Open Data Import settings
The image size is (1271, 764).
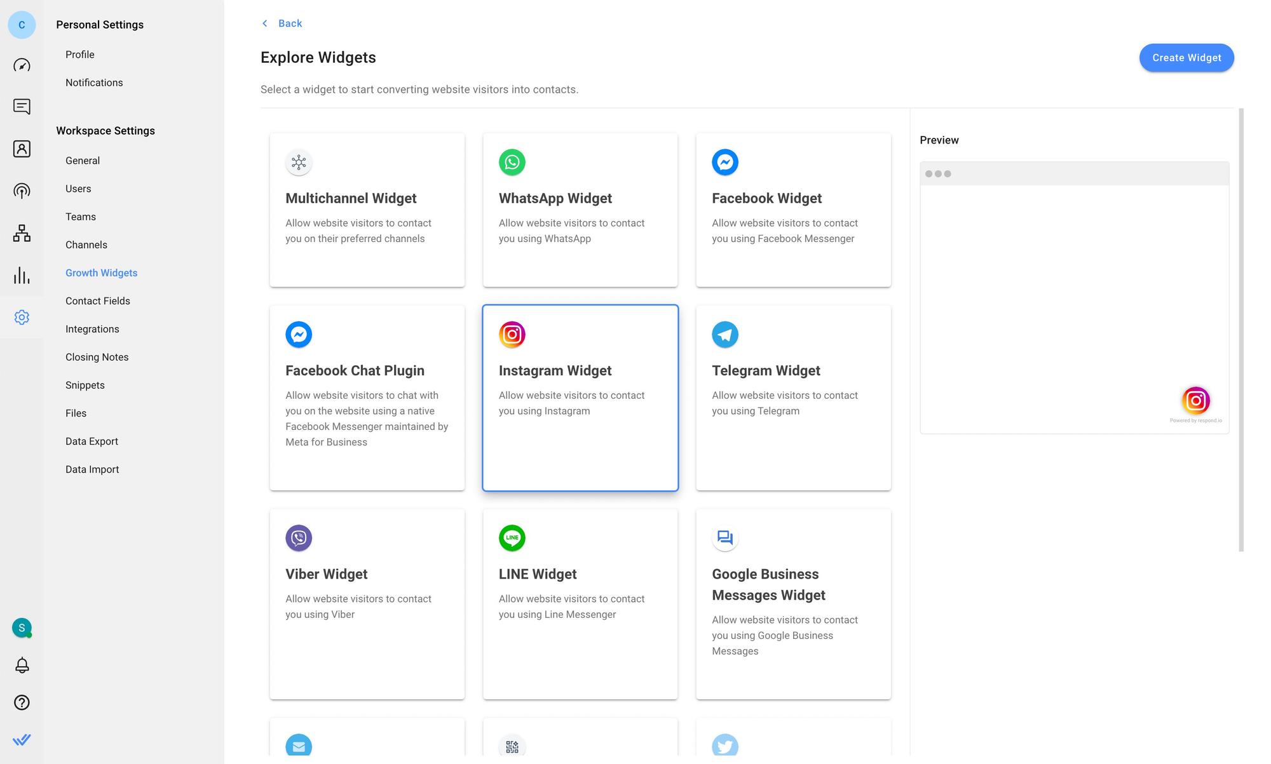92,469
